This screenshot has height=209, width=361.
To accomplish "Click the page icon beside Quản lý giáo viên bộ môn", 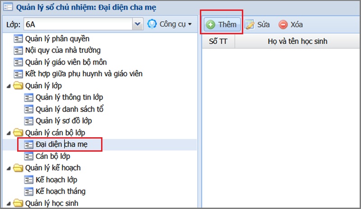I will [x=18, y=62].
